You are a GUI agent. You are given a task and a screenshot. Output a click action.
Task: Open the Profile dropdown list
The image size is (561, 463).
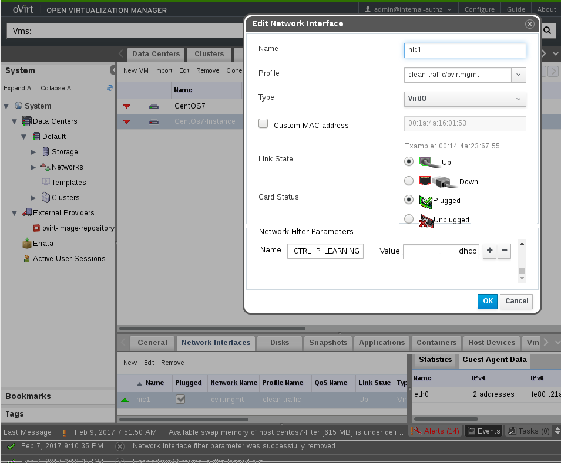pos(518,75)
